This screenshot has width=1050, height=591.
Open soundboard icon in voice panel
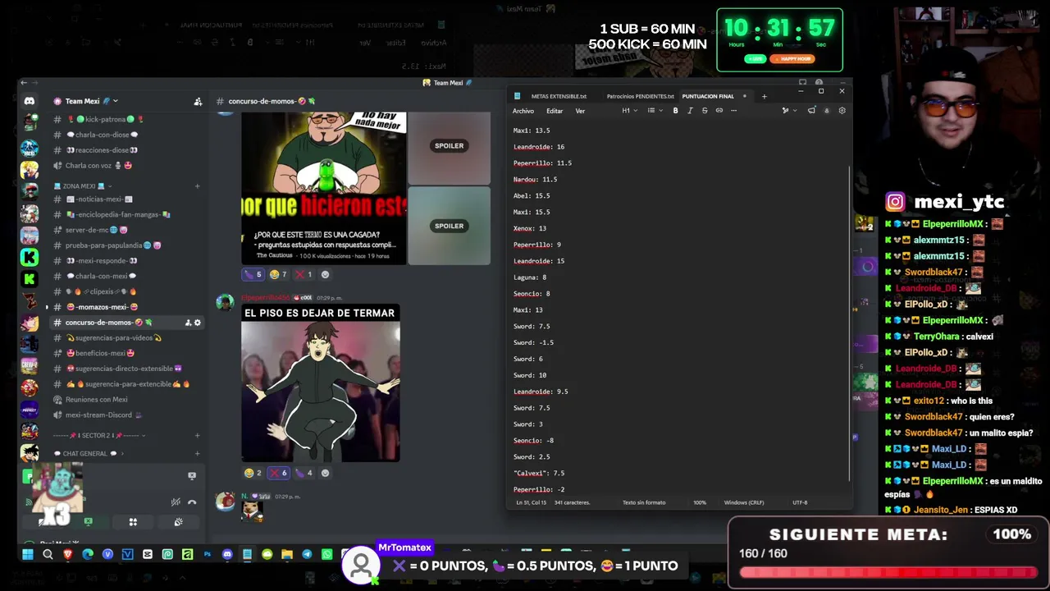178,522
